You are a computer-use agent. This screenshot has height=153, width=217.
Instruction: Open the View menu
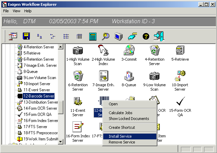(16, 11)
